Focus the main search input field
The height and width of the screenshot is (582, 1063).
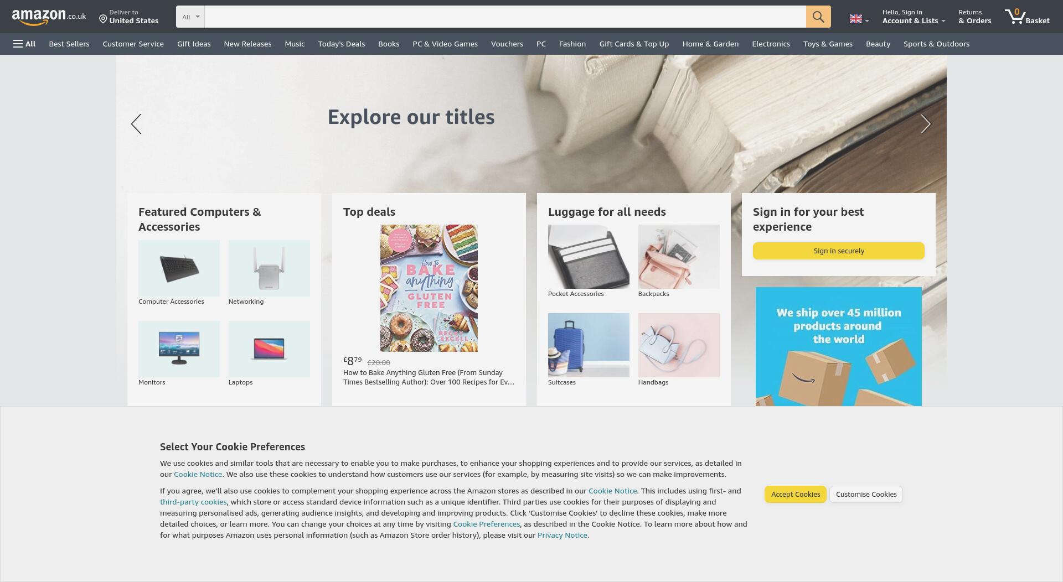[x=505, y=17]
